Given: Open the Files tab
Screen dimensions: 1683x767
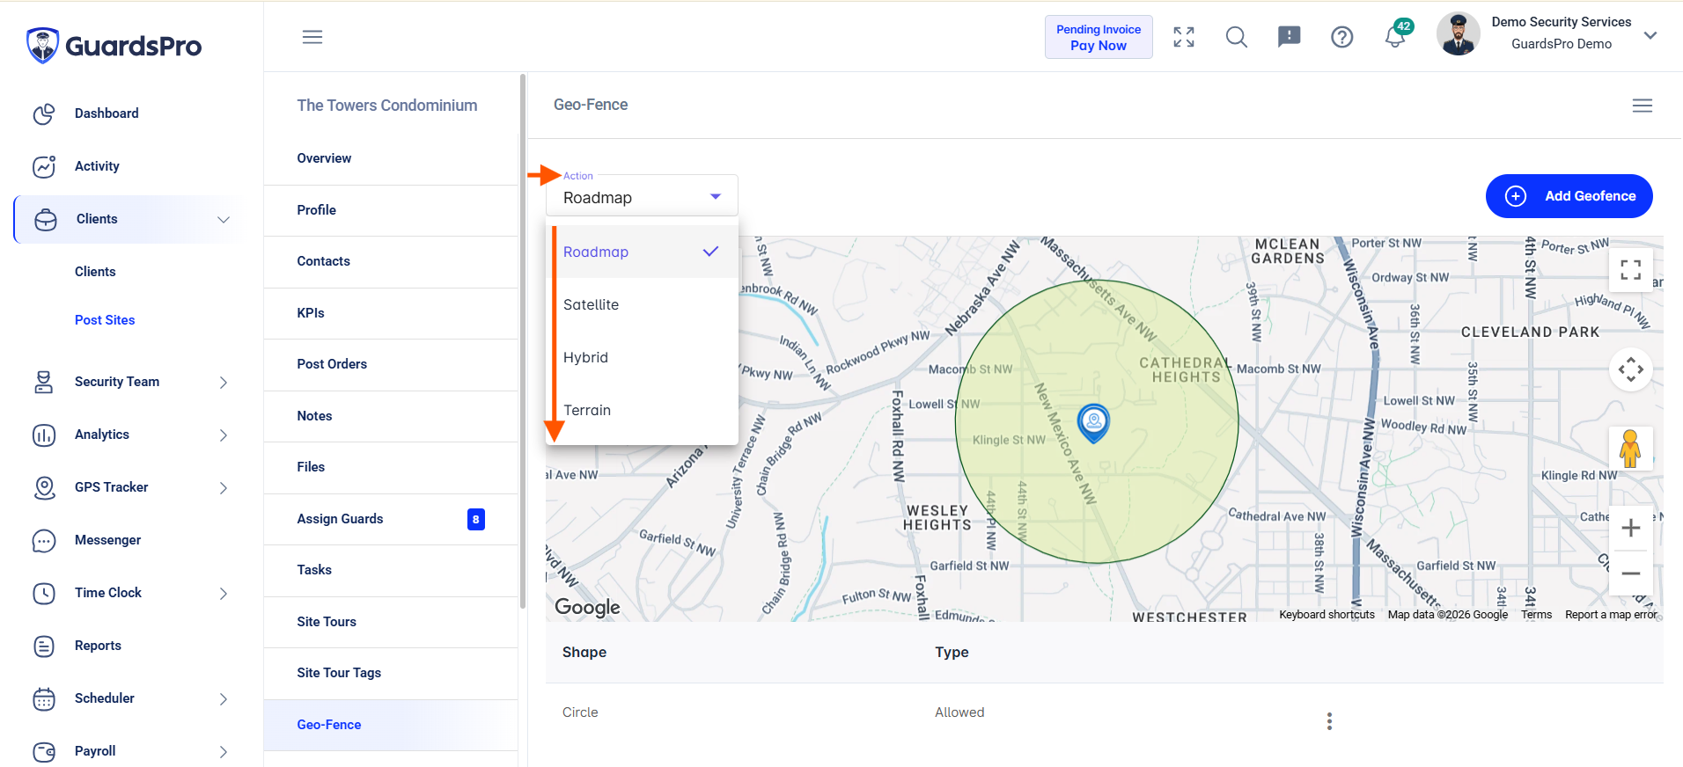Looking at the screenshot, I should [391, 467].
